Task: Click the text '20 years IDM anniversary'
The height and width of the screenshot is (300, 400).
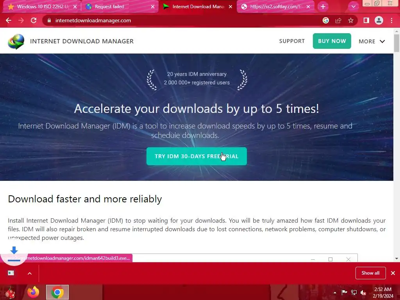Action: tap(197, 74)
